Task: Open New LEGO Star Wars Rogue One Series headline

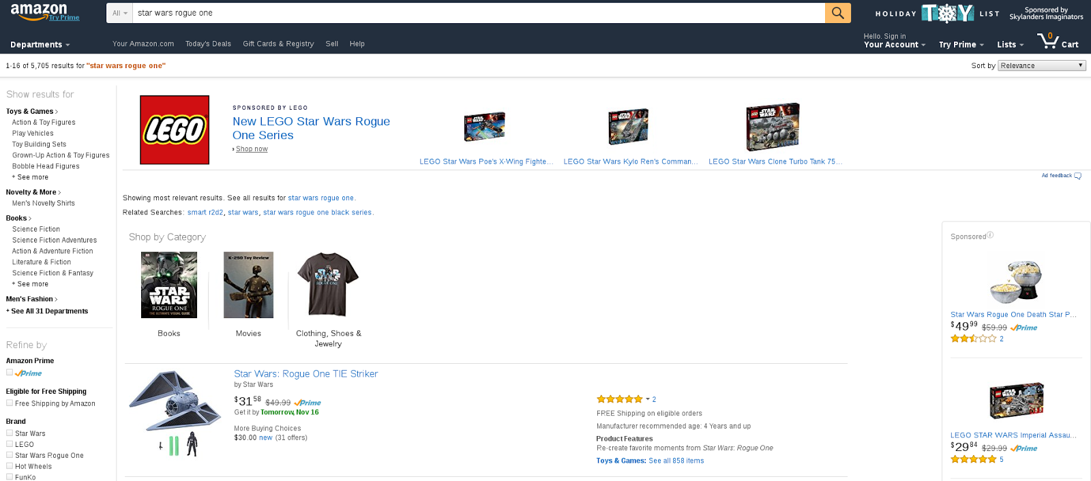Action: (x=311, y=128)
